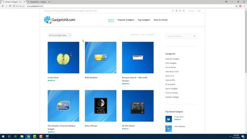Close the 8GadgetPack browser tab

click(49, 2)
